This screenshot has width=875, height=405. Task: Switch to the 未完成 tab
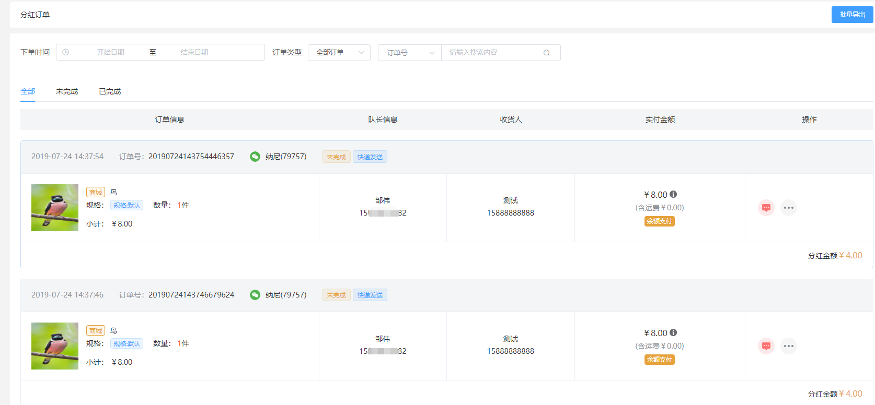pyautogui.click(x=67, y=91)
